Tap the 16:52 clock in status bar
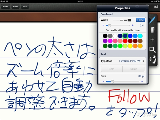The width and height of the screenshot is (160, 120). 80,1
